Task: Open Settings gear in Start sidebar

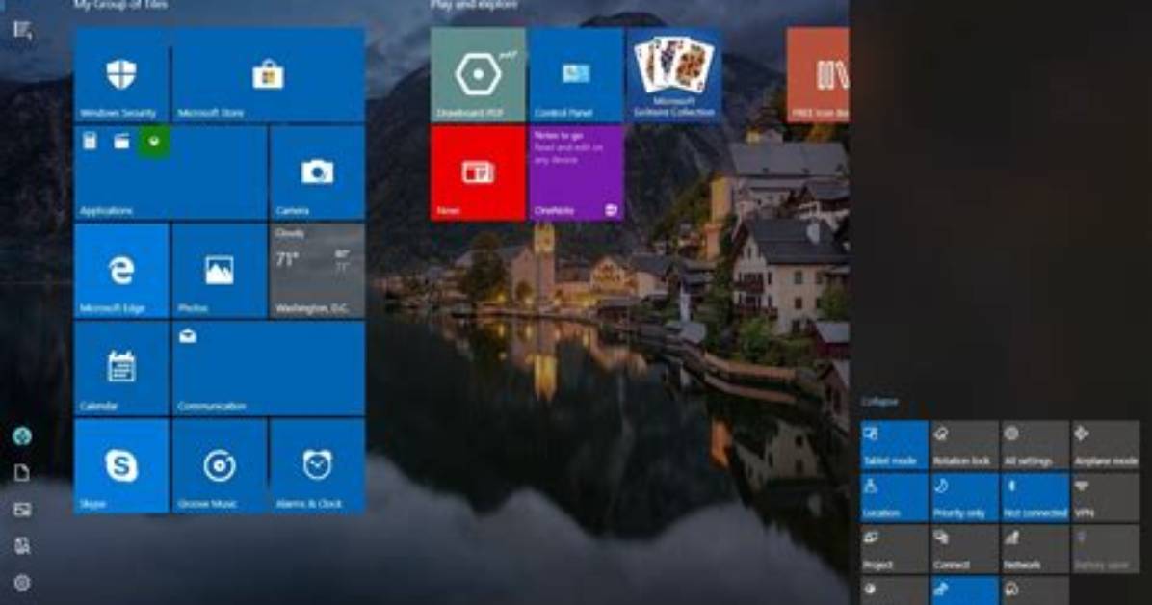Action: tap(22, 583)
